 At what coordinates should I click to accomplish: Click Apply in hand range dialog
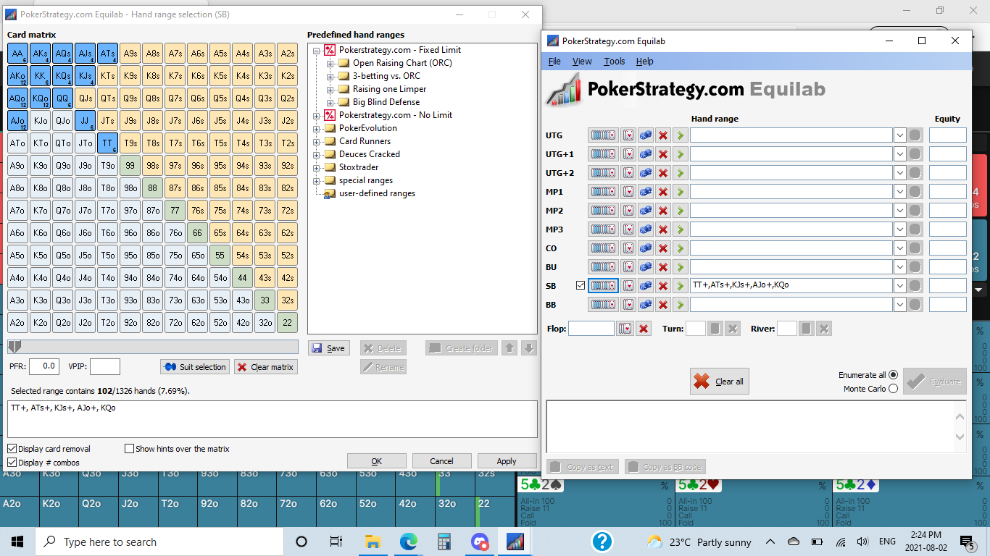tap(507, 461)
